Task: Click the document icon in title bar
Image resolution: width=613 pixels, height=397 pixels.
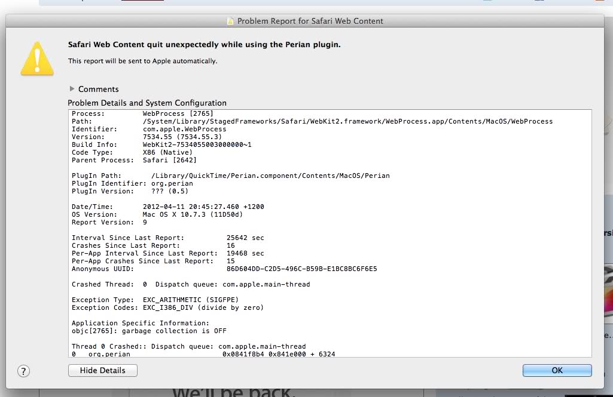Action: pyautogui.click(x=231, y=21)
